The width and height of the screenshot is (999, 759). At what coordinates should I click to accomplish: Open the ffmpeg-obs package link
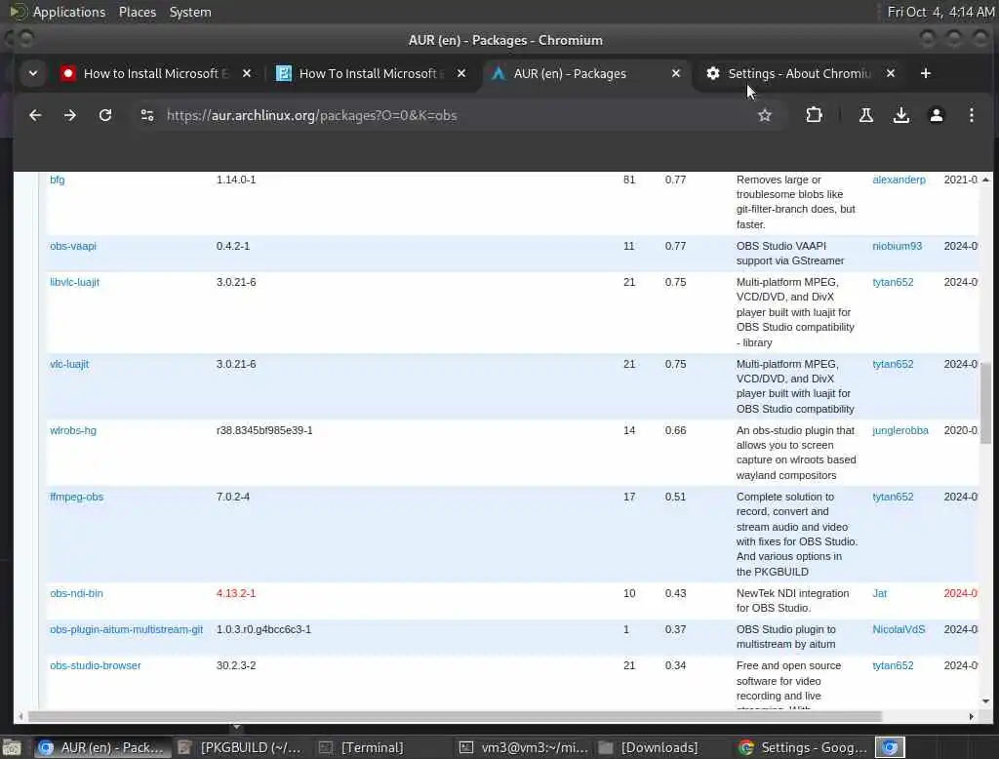coord(76,497)
